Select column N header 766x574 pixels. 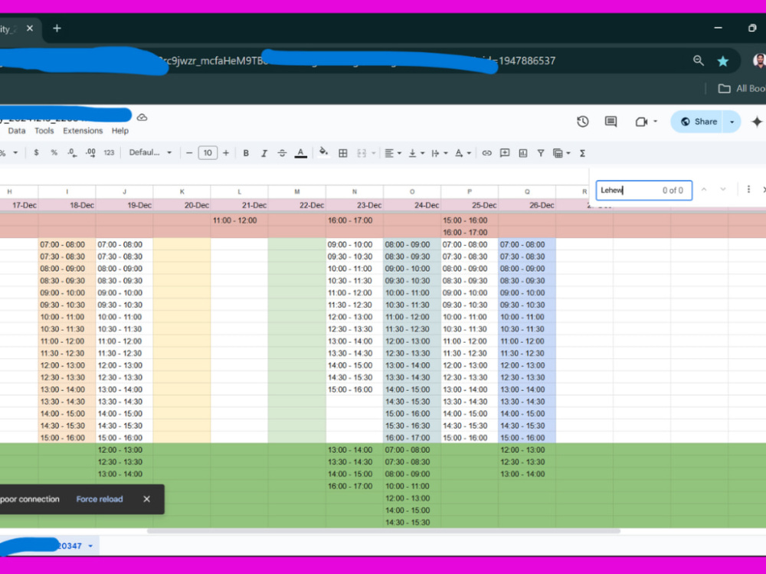point(355,192)
